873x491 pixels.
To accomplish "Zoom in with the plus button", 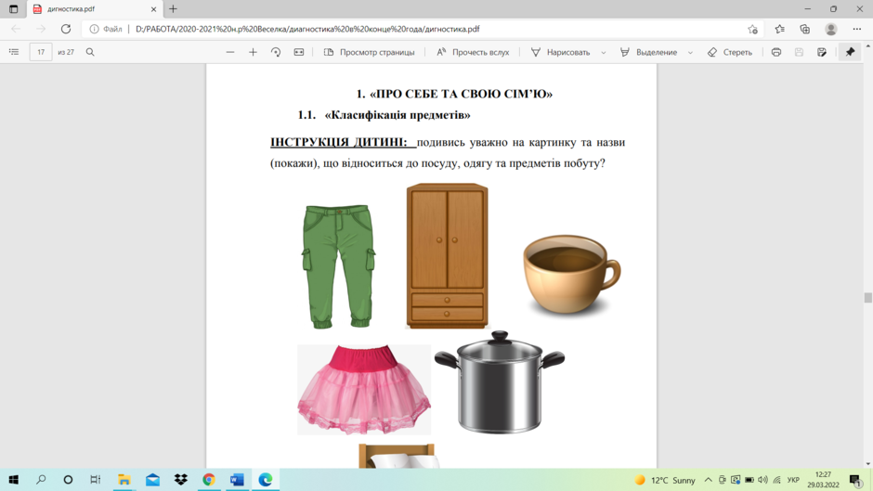I will coord(253,52).
